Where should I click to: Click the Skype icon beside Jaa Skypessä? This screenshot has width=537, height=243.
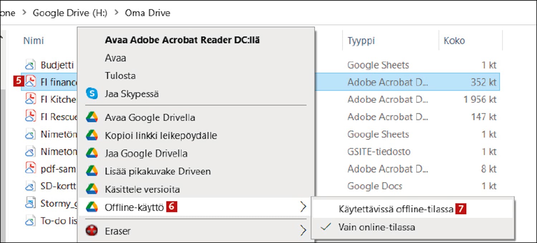tap(92, 94)
